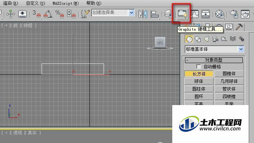Open the Schematic View icon
Viewport: 254px width, 143px height.
[205, 14]
